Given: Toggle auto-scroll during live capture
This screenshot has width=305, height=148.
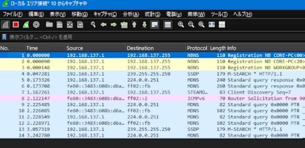Looking at the screenshot, I should tap(154, 25).
